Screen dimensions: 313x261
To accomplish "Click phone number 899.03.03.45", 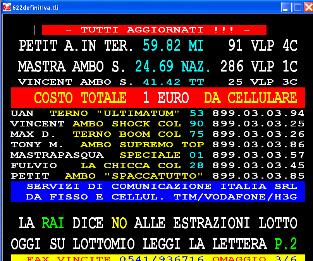I will tap(258, 165).
